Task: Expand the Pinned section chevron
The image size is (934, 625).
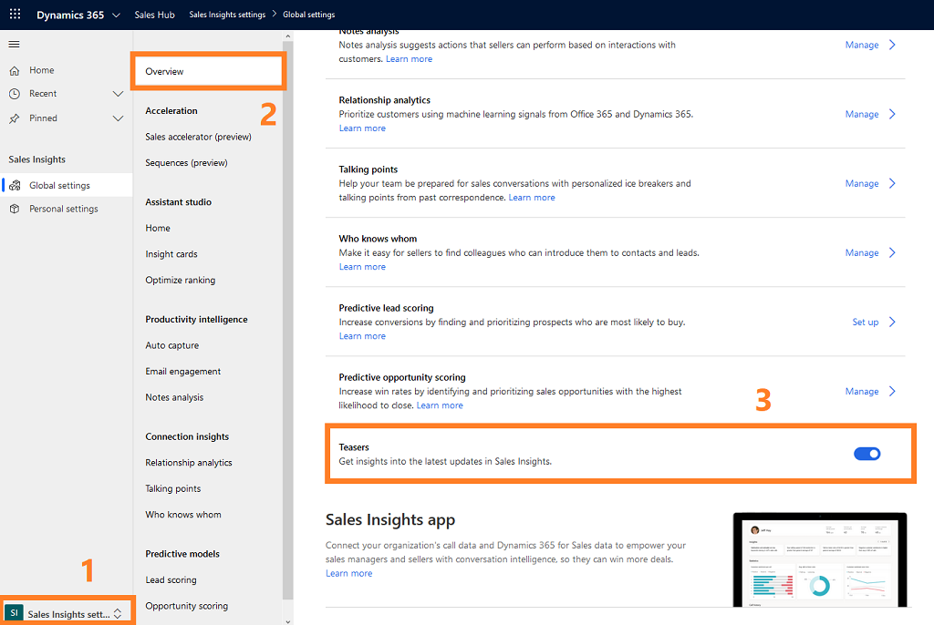Action: coord(118,118)
